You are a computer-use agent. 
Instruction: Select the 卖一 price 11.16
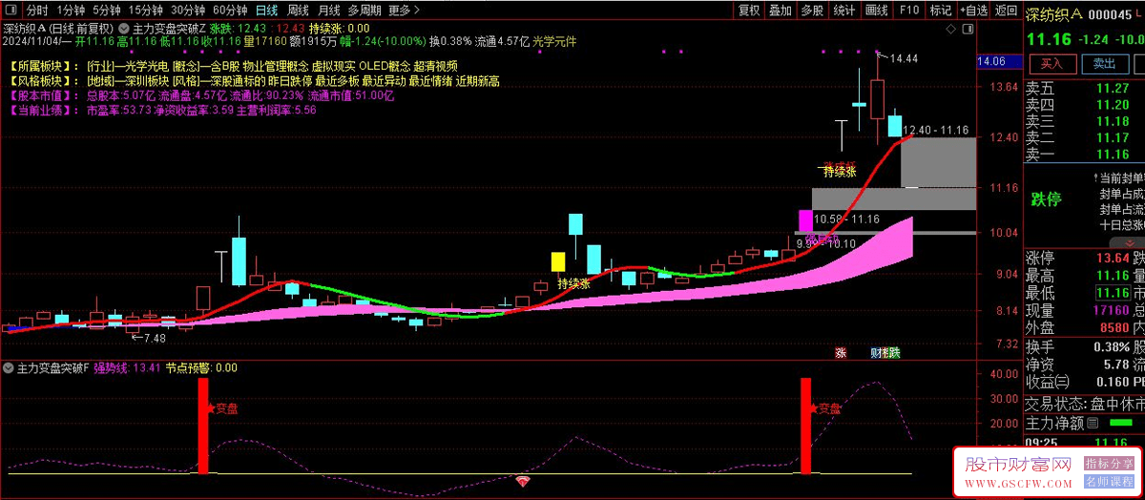coord(1113,154)
